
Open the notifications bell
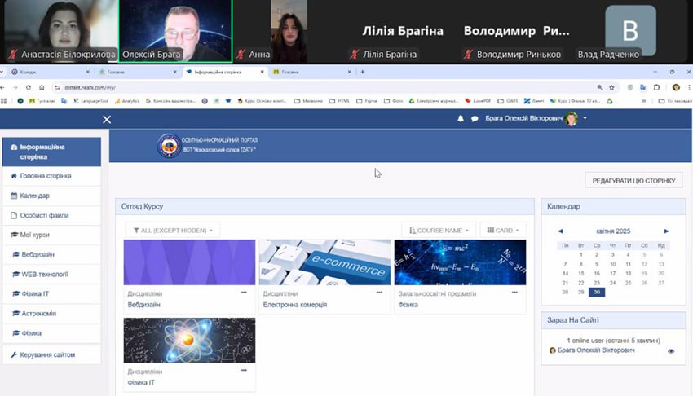pos(461,119)
